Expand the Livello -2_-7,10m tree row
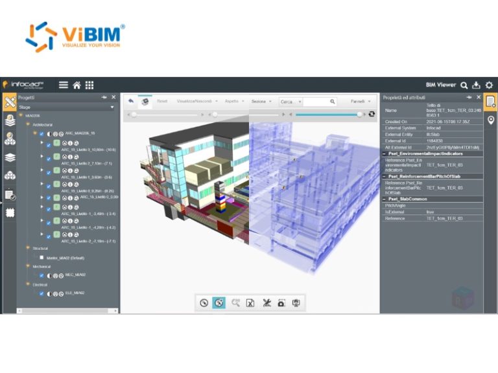Screen dimensions: 498x373 pyautogui.click(x=41, y=234)
